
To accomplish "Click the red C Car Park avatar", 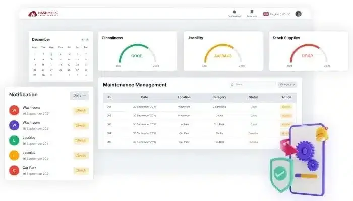I will tap(14, 170).
